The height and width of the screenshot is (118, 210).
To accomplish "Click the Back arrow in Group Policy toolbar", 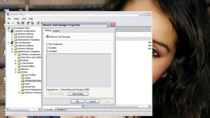I will point(9,23).
